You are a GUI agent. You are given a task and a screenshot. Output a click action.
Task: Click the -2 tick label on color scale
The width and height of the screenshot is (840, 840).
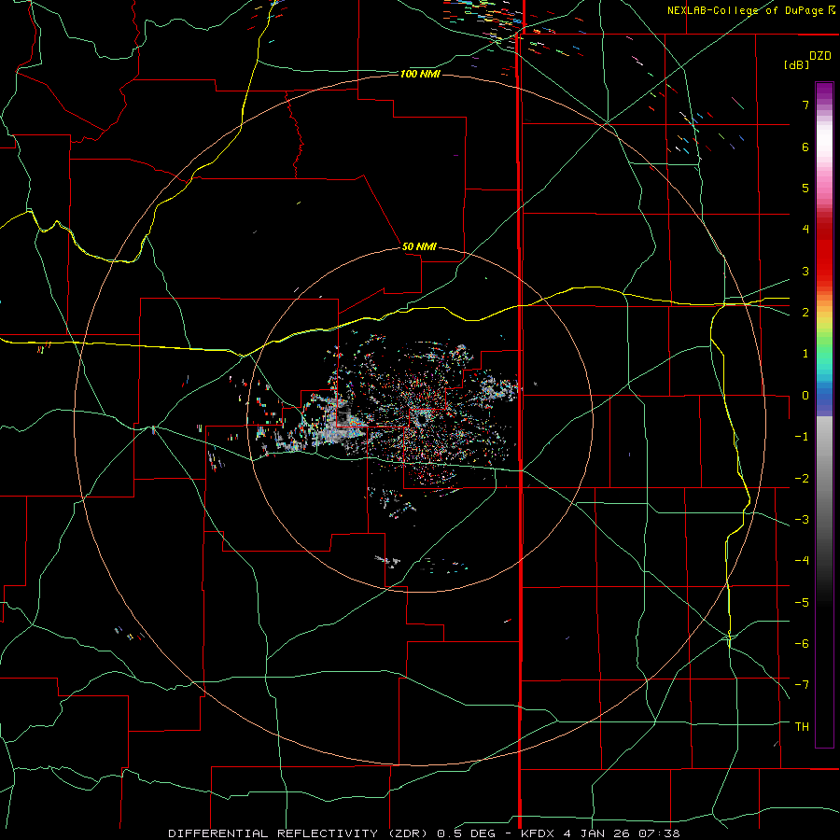(x=802, y=479)
